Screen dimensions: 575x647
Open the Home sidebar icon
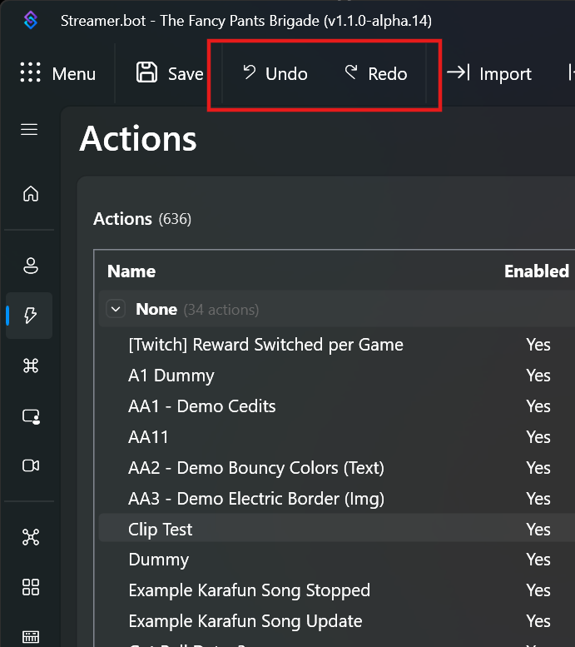pos(31,193)
